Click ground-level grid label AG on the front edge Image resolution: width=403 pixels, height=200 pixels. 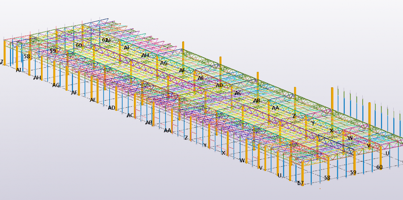pos(56,85)
